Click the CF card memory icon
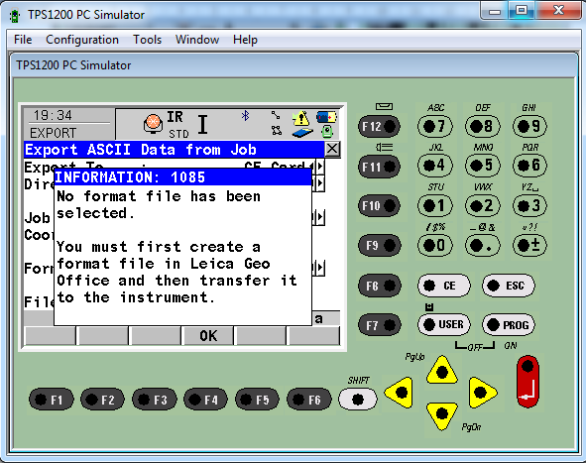586x463 pixels. coord(302,133)
